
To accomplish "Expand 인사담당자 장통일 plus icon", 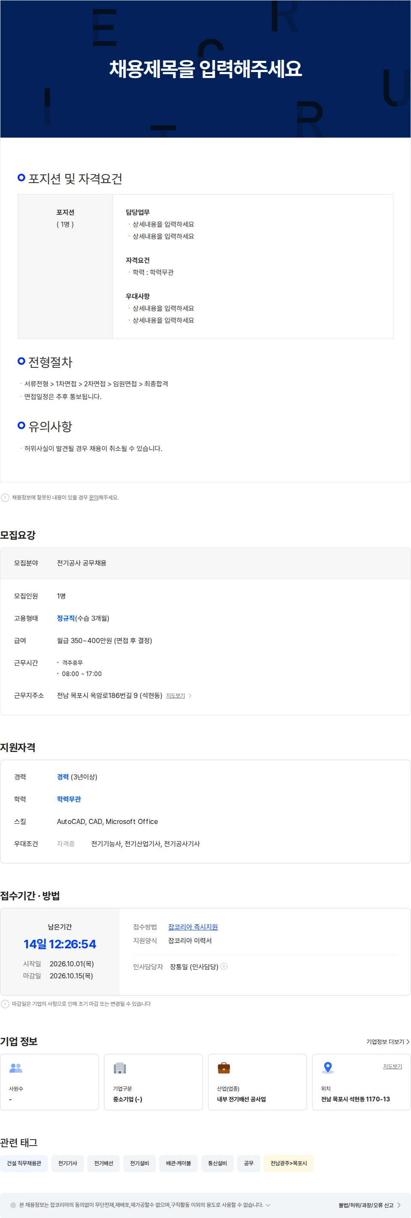I will [224, 966].
